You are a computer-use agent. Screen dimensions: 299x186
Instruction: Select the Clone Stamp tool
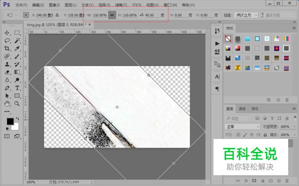tap(7, 64)
